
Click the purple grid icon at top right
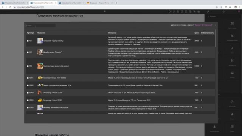point(239,12)
